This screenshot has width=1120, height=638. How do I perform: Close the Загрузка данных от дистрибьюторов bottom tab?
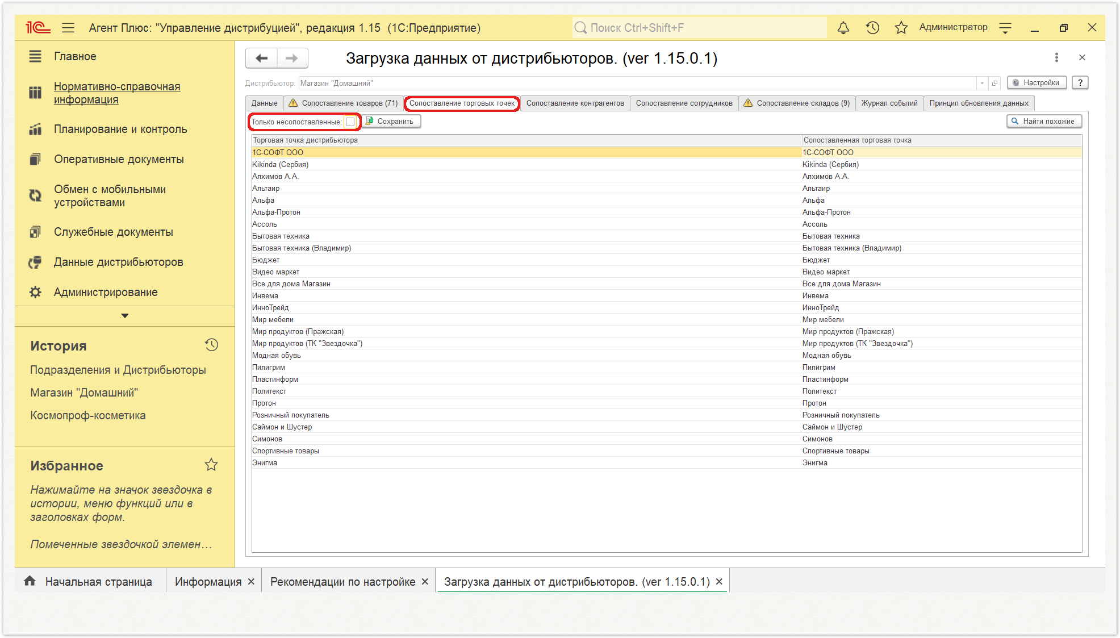tap(719, 582)
